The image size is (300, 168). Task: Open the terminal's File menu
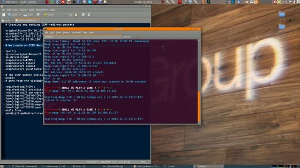(46, 33)
